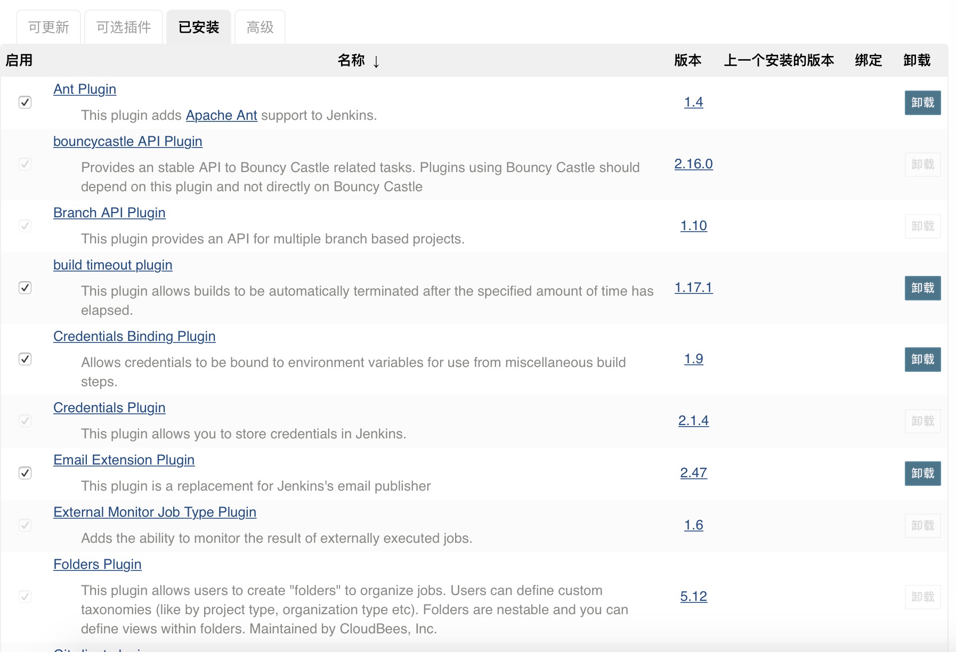
Task: Uncheck Email Extension Plugin checkbox
Action: (x=25, y=473)
